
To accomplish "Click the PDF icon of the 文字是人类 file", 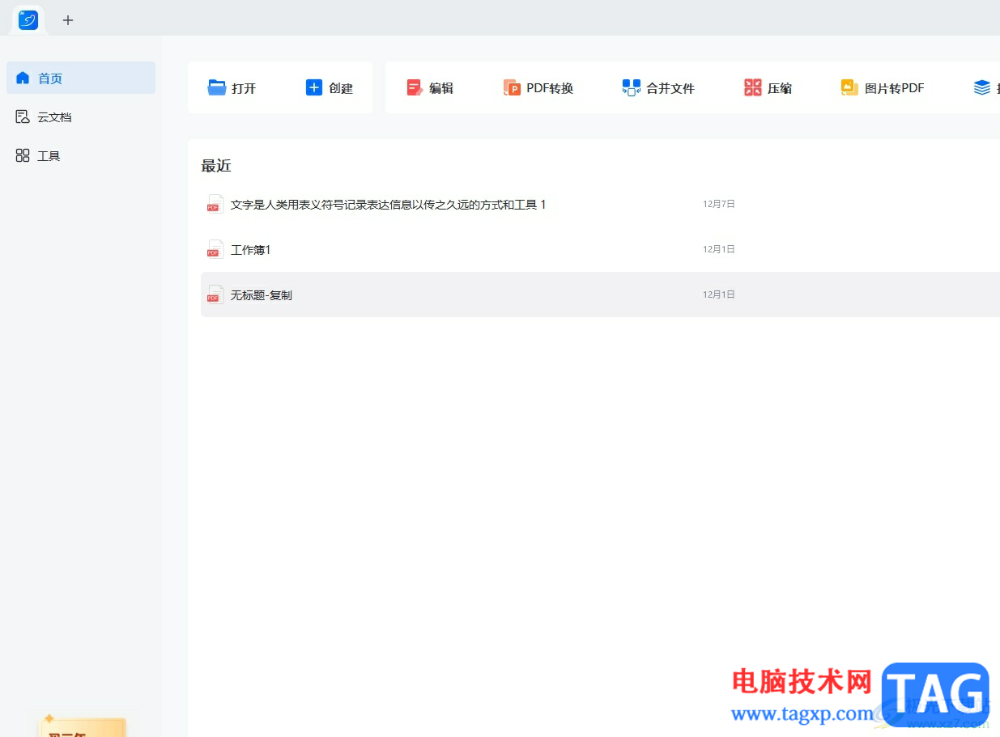I will click(x=215, y=204).
